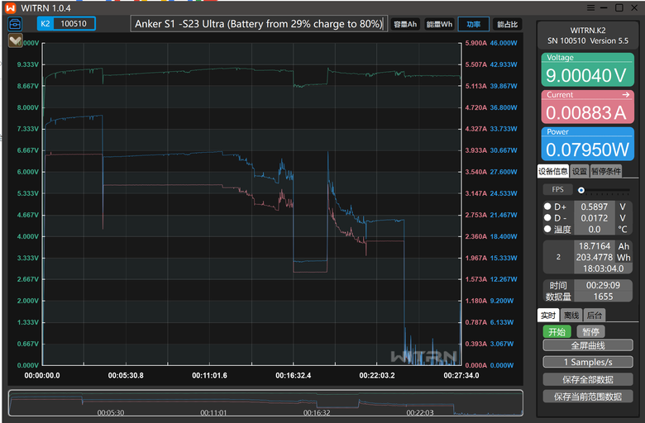Click the WITRN app logo icon

coord(10,7)
